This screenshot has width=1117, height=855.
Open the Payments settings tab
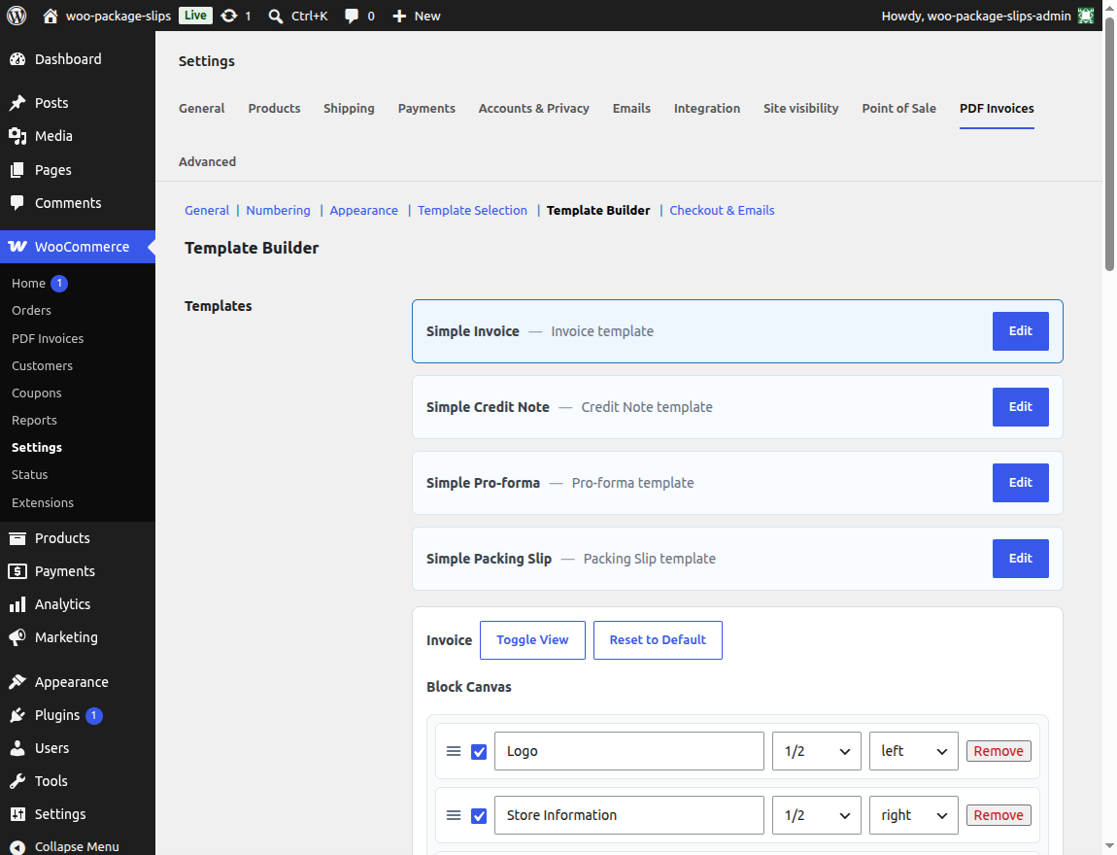click(x=426, y=108)
